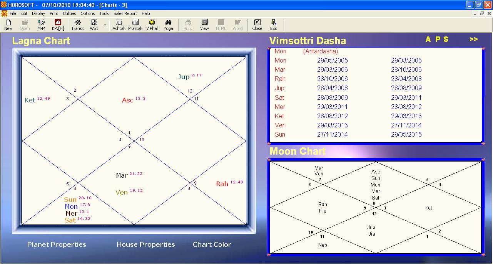Open the Transit tool
Image resolution: width=493 pixels, height=264 pixels.
click(78, 25)
